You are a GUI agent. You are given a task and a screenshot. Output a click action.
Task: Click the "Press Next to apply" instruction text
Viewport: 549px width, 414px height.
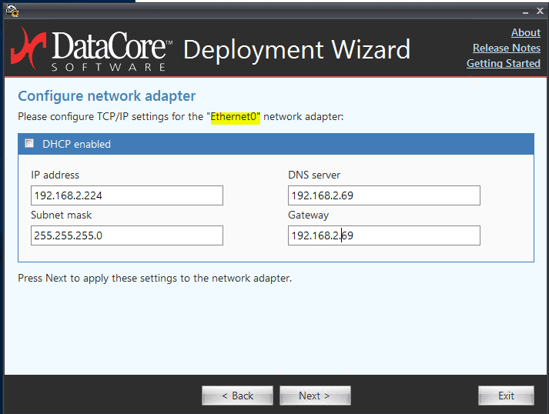tap(154, 278)
